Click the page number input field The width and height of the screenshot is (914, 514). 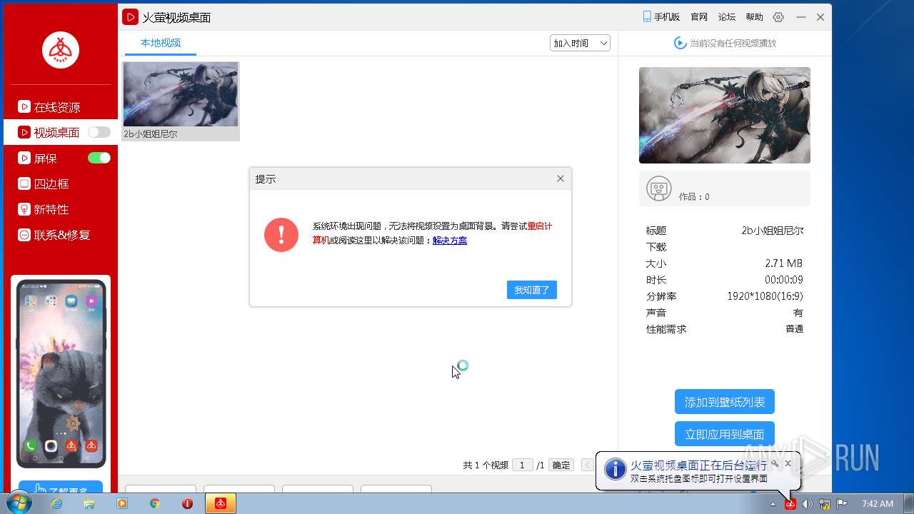pyautogui.click(x=523, y=465)
